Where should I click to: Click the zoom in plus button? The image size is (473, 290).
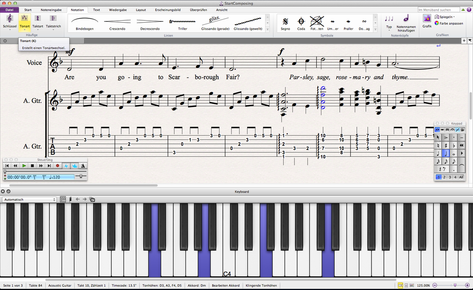pos(466,285)
